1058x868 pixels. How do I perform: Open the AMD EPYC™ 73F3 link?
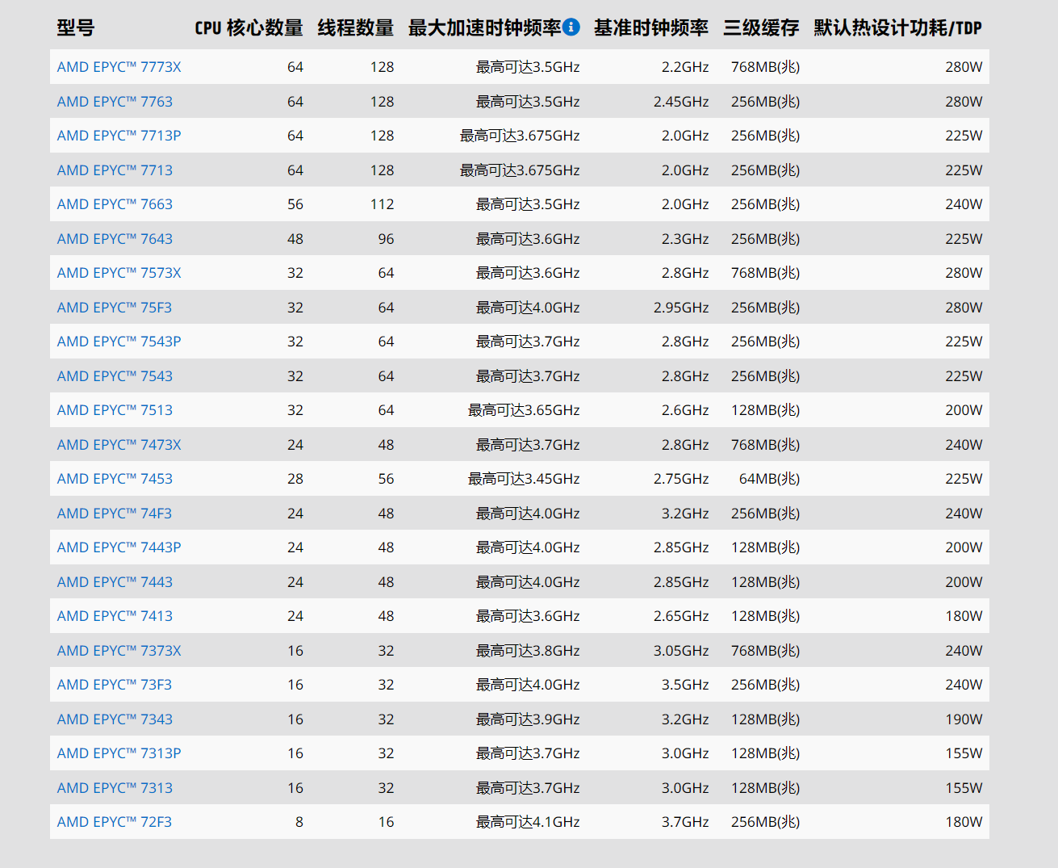(x=115, y=685)
